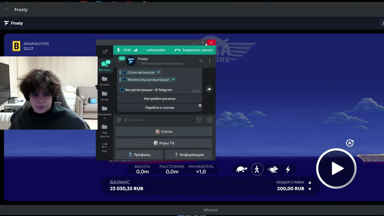This screenshot has height=216, width=384.
Task: Open the ЛДВ Братья chat folder
Action: pos(105,131)
